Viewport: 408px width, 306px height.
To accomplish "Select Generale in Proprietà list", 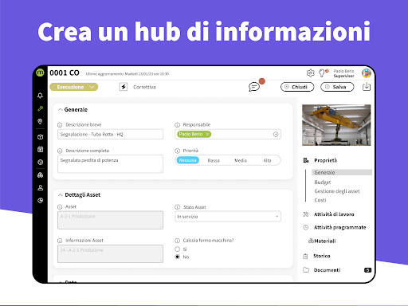I will pyautogui.click(x=342, y=172).
